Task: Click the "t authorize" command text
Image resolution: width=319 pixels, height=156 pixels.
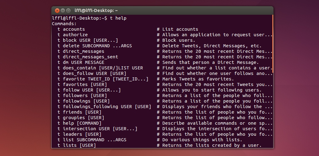Action: click(x=72, y=35)
